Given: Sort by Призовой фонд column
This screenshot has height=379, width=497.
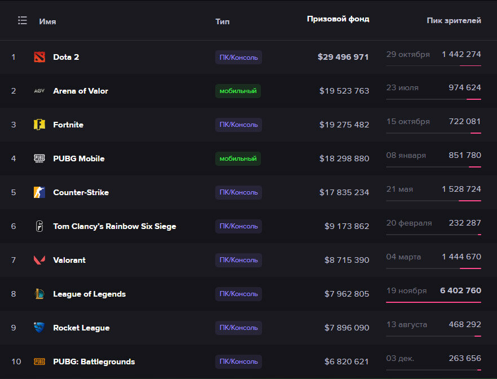Looking at the screenshot, I should 338,19.
